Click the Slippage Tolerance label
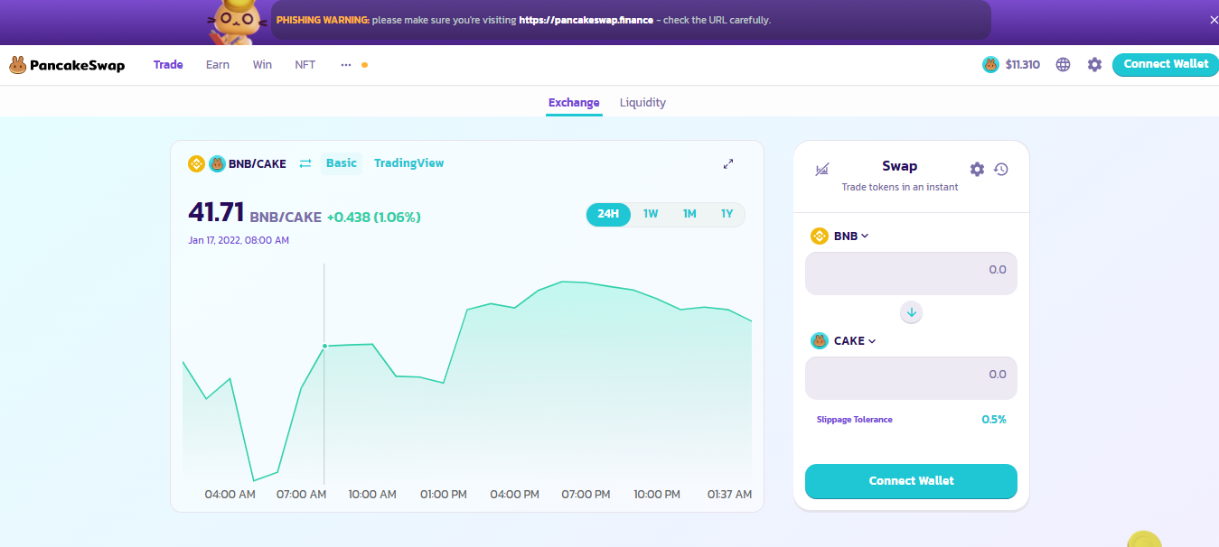The height and width of the screenshot is (547, 1219). [x=854, y=420]
